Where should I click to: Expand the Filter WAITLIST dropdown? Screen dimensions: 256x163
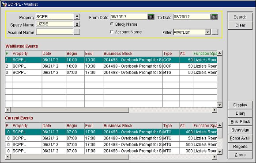pos(208,32)
